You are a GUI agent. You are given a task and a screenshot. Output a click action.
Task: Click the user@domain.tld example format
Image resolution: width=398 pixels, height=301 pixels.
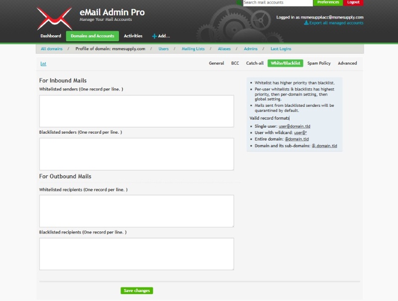click(x=295, y=126)
